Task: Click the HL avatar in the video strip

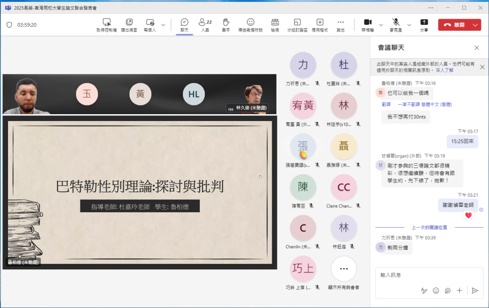Action: [194, 94]
